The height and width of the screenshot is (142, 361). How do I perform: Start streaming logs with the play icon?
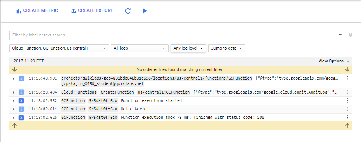(145, 11)
